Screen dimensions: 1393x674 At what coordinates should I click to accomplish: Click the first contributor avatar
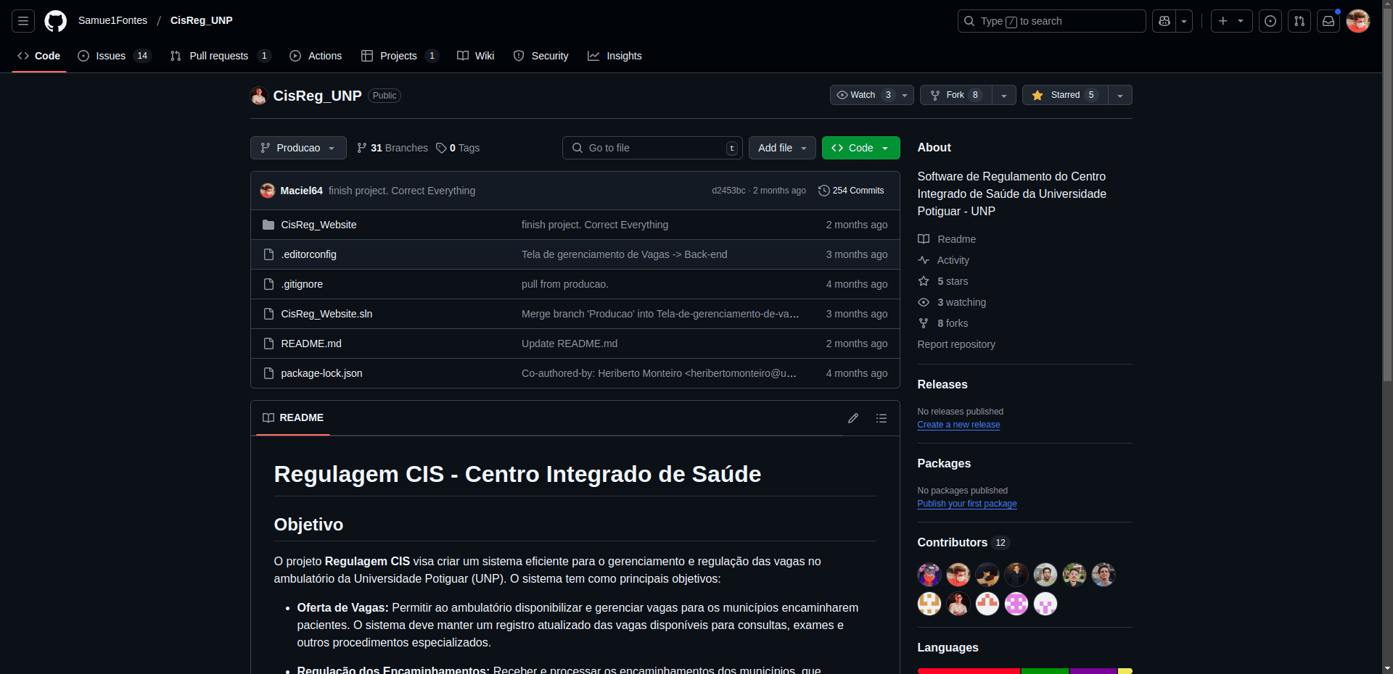coord(929,575)
